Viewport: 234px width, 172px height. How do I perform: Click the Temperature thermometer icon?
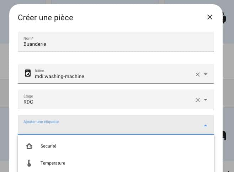click(x=29, y=163)
